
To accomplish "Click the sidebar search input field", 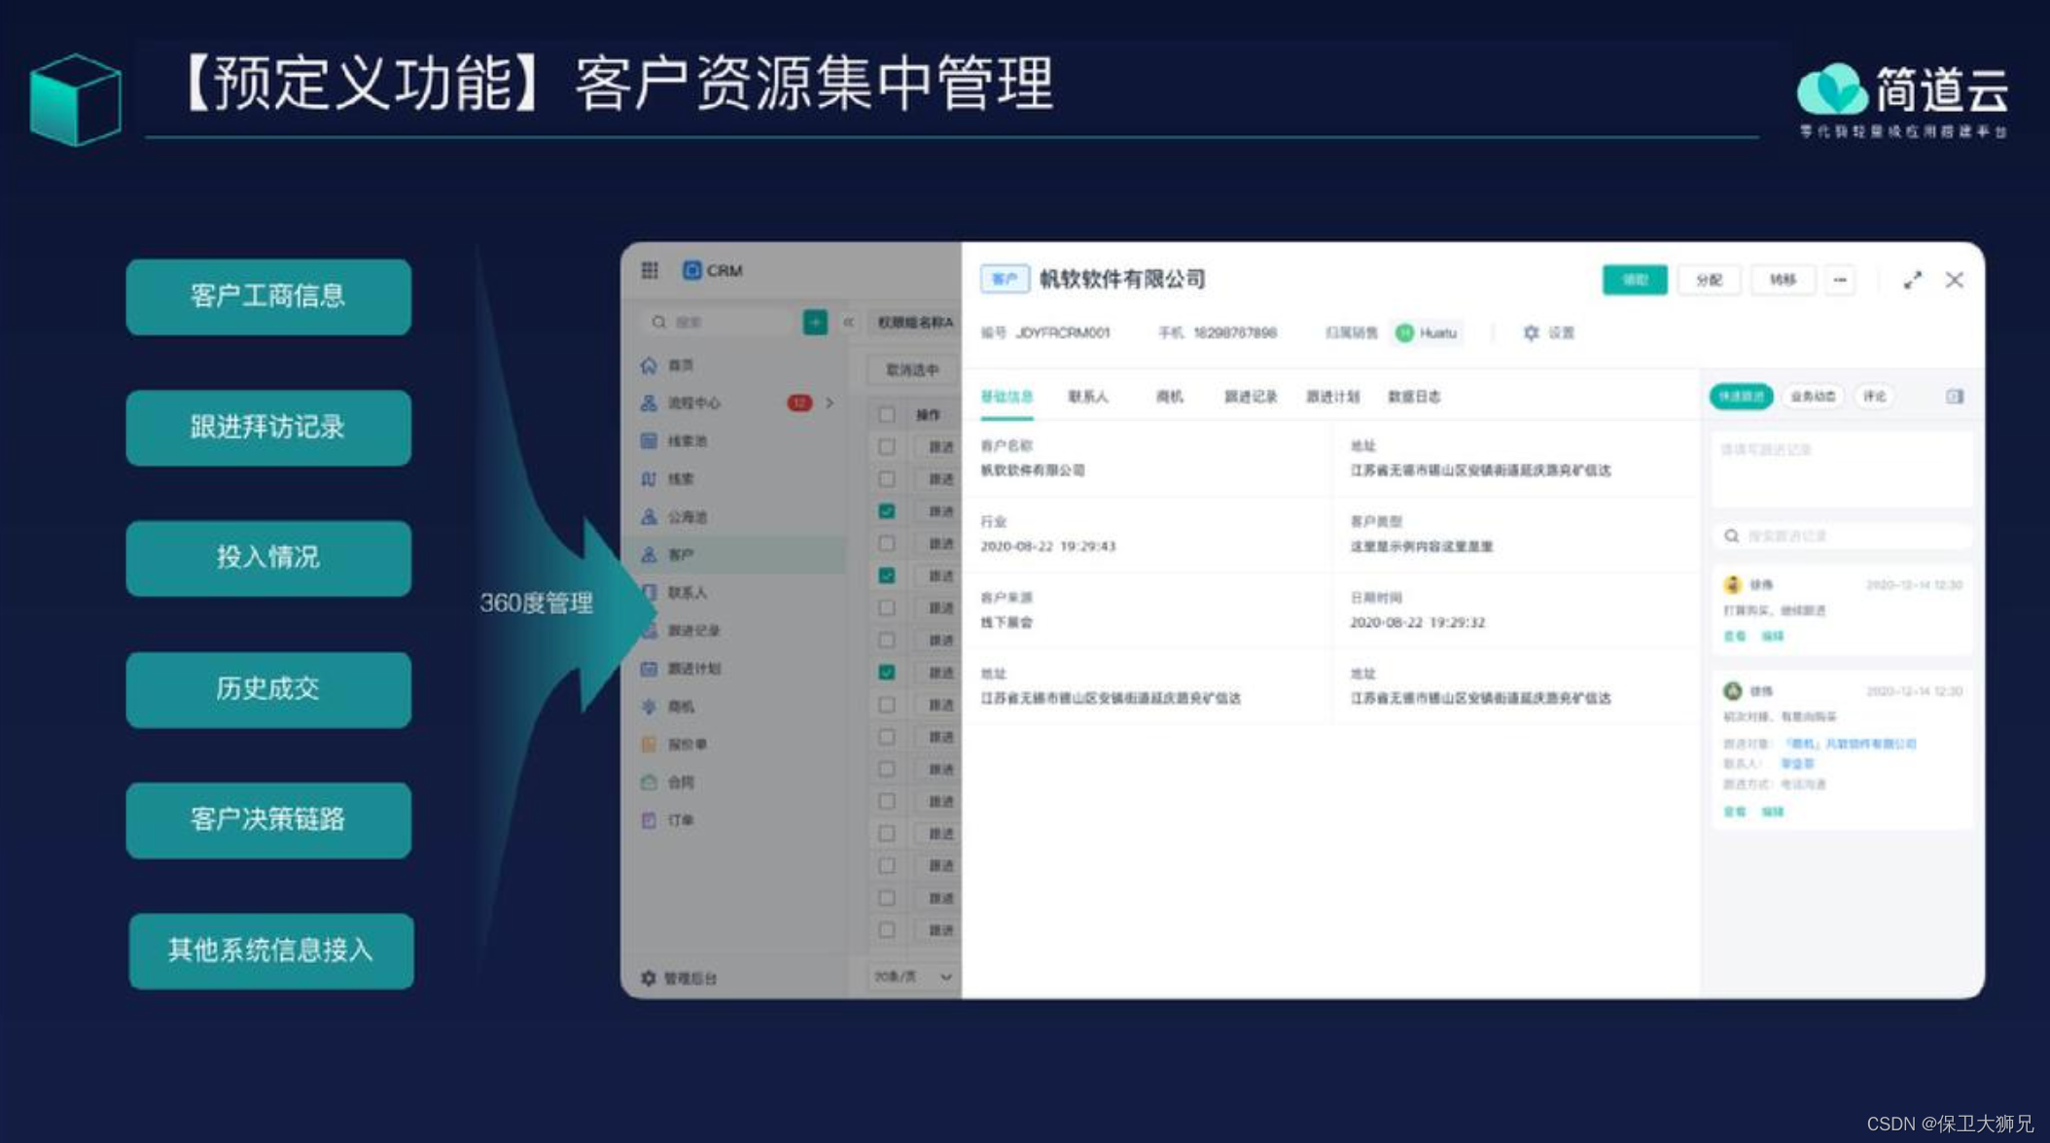I will [720, 322].
